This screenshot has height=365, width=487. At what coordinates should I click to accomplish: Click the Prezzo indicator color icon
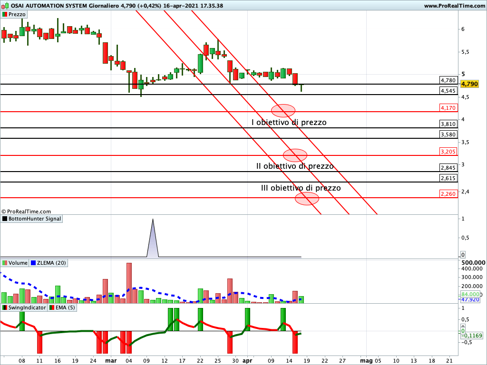coord(5,14)
